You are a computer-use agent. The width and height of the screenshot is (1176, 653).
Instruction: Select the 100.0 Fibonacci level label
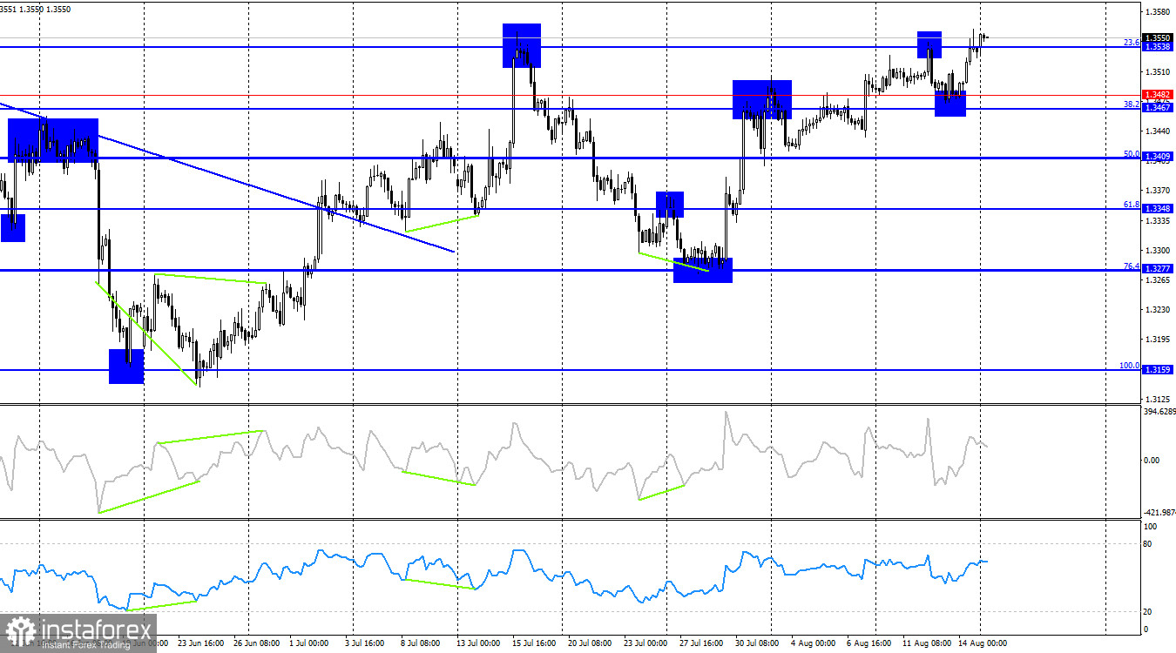[1130, 366]
